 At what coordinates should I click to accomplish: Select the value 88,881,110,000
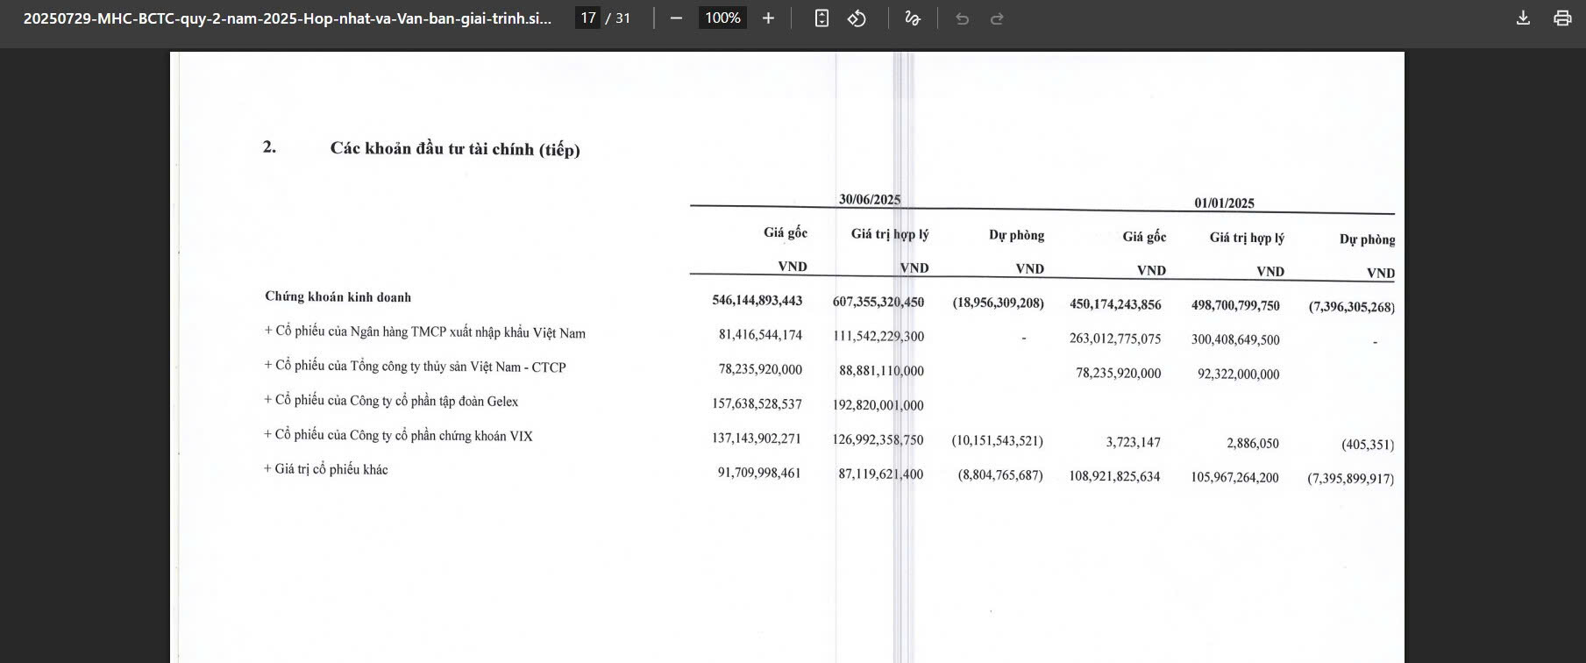coord(881,371)
